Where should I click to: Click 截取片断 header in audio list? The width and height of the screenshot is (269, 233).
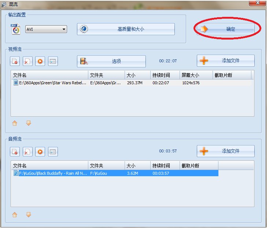[x=199, y=166]
